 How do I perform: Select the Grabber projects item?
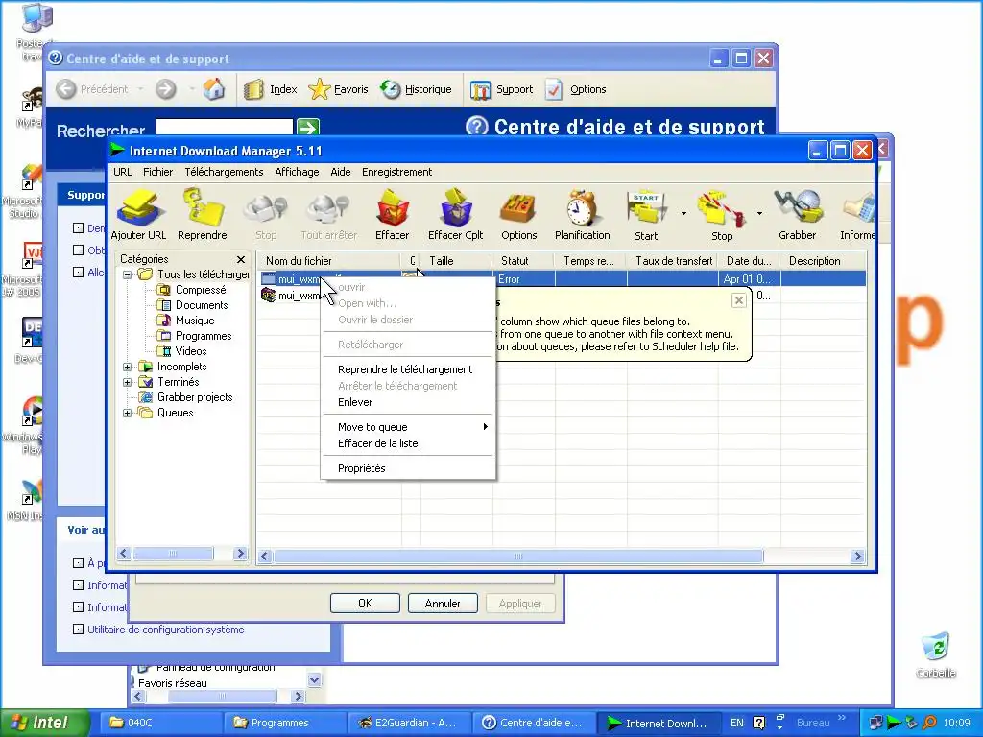185,397
